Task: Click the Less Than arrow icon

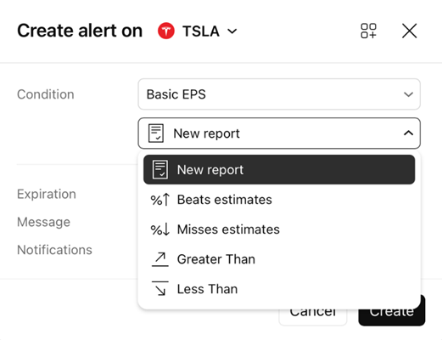Action: point(160,289)
